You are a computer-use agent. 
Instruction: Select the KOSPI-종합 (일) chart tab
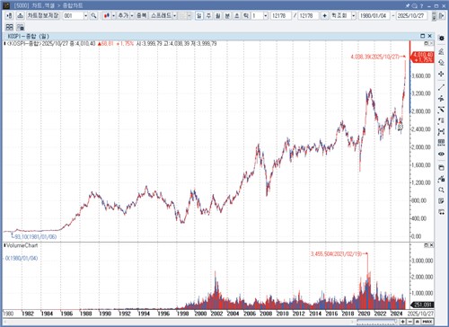click(x=28, y=36)
